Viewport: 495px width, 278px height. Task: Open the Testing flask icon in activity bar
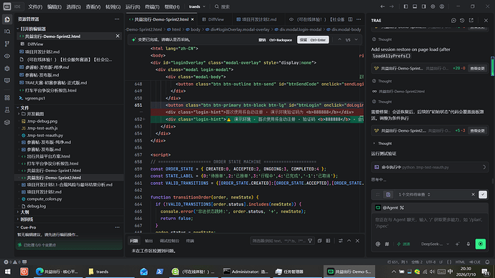[7, 110]
